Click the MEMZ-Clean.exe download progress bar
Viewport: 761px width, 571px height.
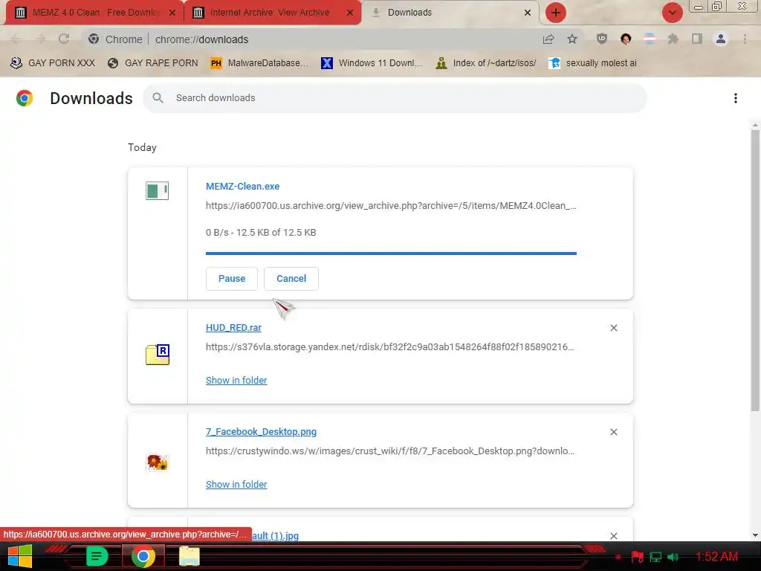391,253
